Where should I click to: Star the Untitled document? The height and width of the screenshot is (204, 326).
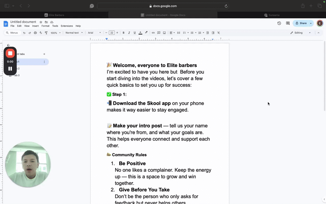point(41,22)
